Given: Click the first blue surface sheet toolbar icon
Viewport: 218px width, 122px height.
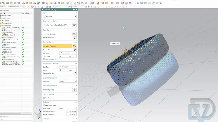Looking at the screenshot, I should (138, 3).
